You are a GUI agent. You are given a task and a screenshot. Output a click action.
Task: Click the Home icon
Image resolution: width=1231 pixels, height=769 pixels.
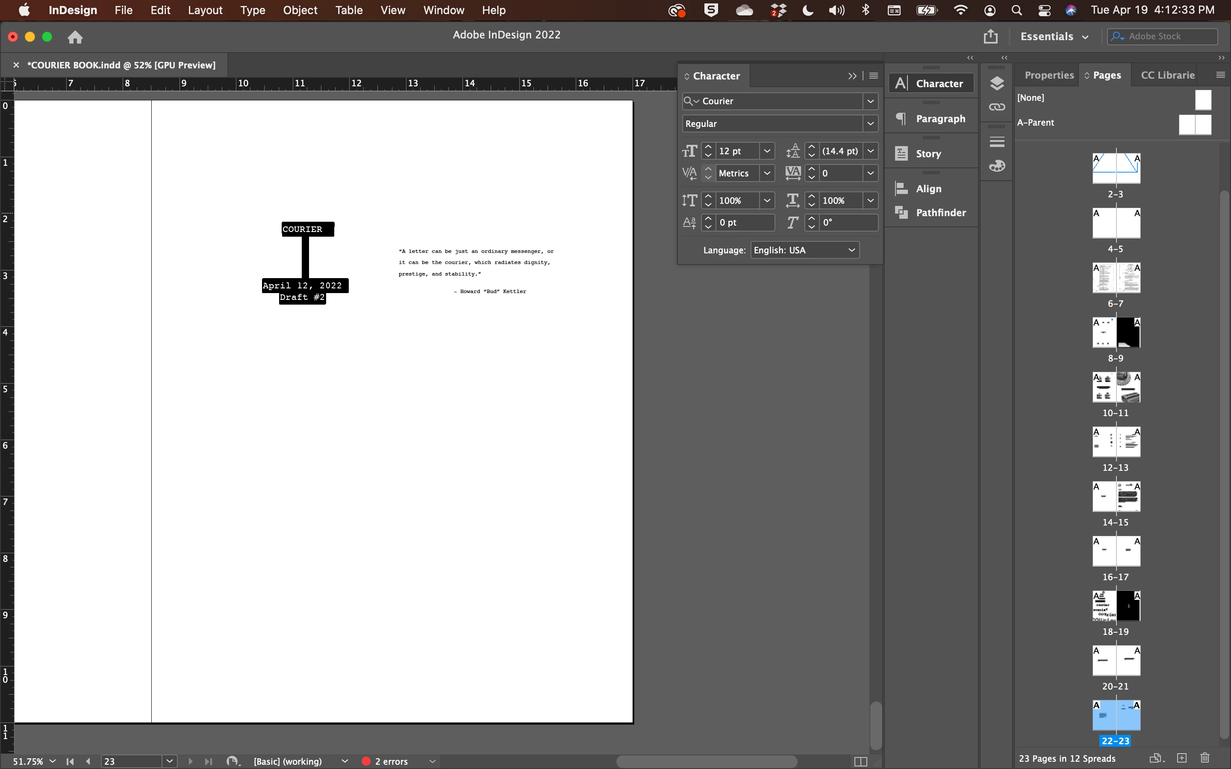(75, 37)
